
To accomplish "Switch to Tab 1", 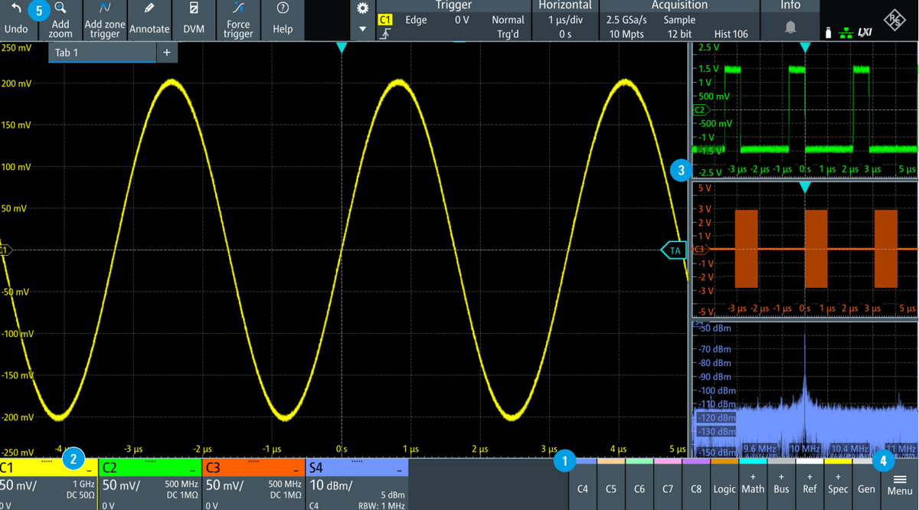I will point(67,53).
